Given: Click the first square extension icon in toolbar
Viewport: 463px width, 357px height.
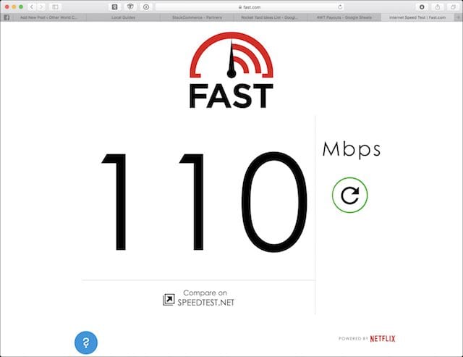Looking at the screenshot, I should tap(114, 7).
